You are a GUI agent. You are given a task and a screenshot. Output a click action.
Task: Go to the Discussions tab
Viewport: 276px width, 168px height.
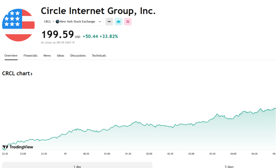(78, 56)
